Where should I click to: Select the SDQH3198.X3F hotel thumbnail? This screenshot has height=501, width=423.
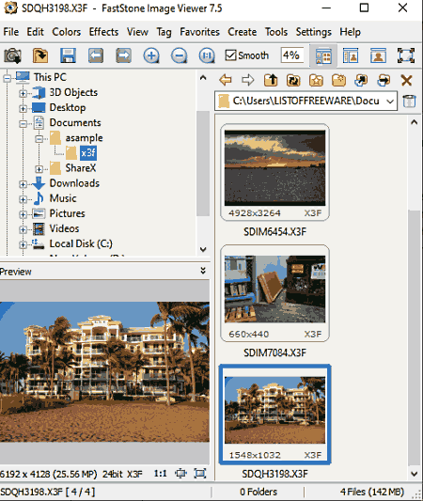[x=274, y=415]
